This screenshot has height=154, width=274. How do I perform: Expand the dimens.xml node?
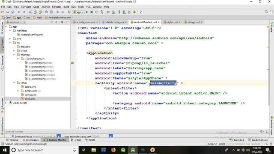pos(18,91)
